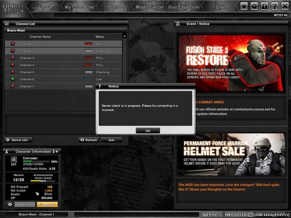Click the Status column header
Viewport: 291px width, 218px height.
tap(100, 36)
